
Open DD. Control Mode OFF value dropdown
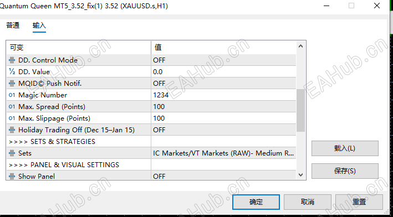pos(223,60)
